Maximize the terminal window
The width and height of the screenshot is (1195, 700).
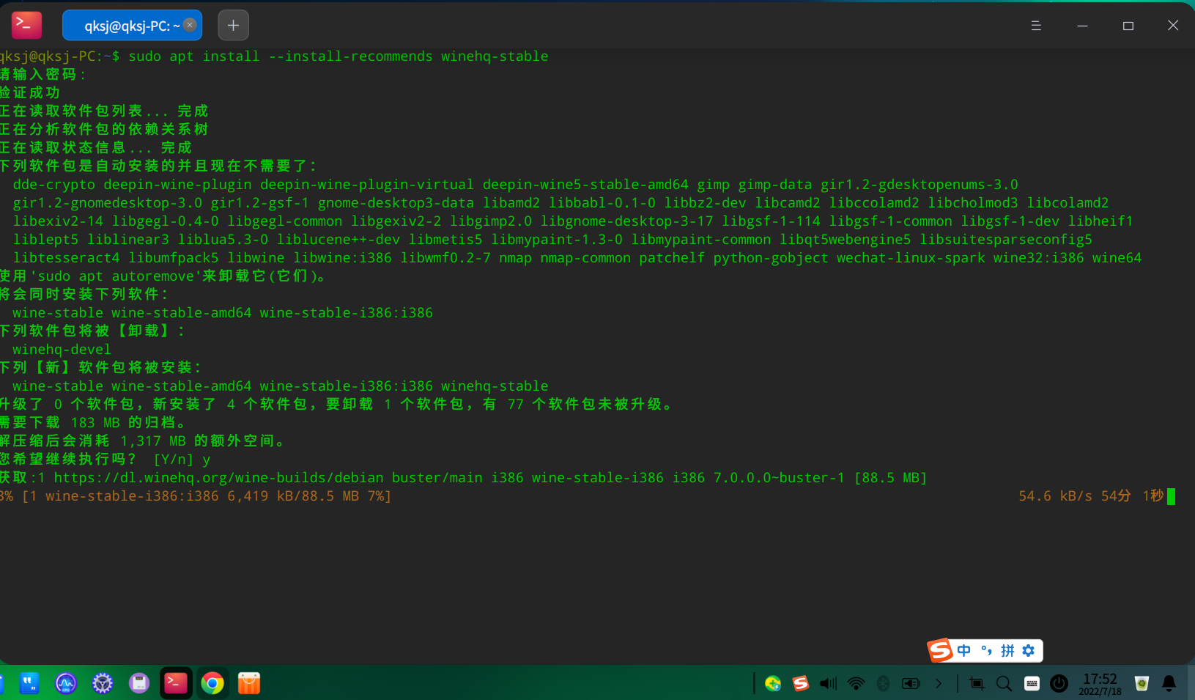[x=1128, y=26]
